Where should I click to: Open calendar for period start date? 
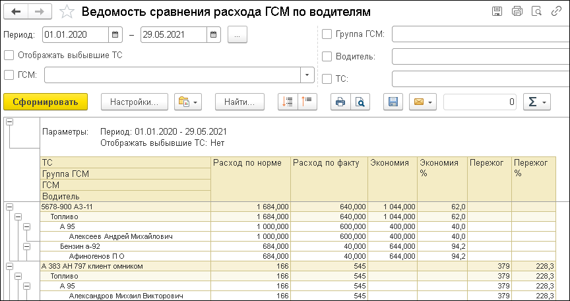[115, 34]
